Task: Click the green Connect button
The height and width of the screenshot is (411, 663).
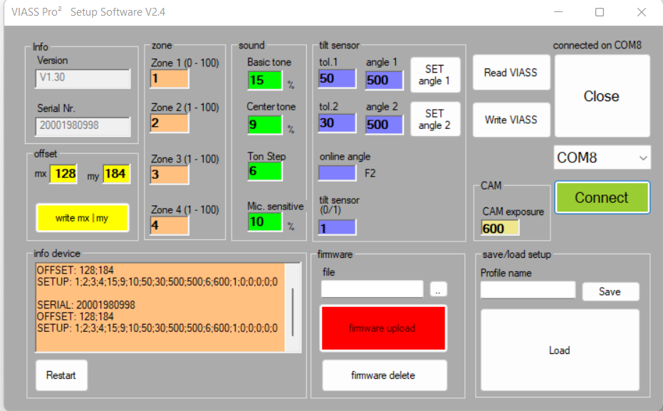Action: (x=602, y=197)
